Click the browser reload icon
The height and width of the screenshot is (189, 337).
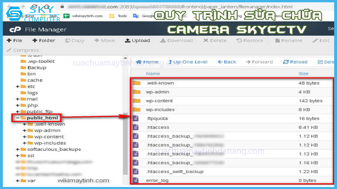point(34,7)
